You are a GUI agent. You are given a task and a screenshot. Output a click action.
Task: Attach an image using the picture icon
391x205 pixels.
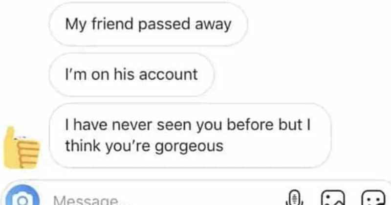(334, 198)
